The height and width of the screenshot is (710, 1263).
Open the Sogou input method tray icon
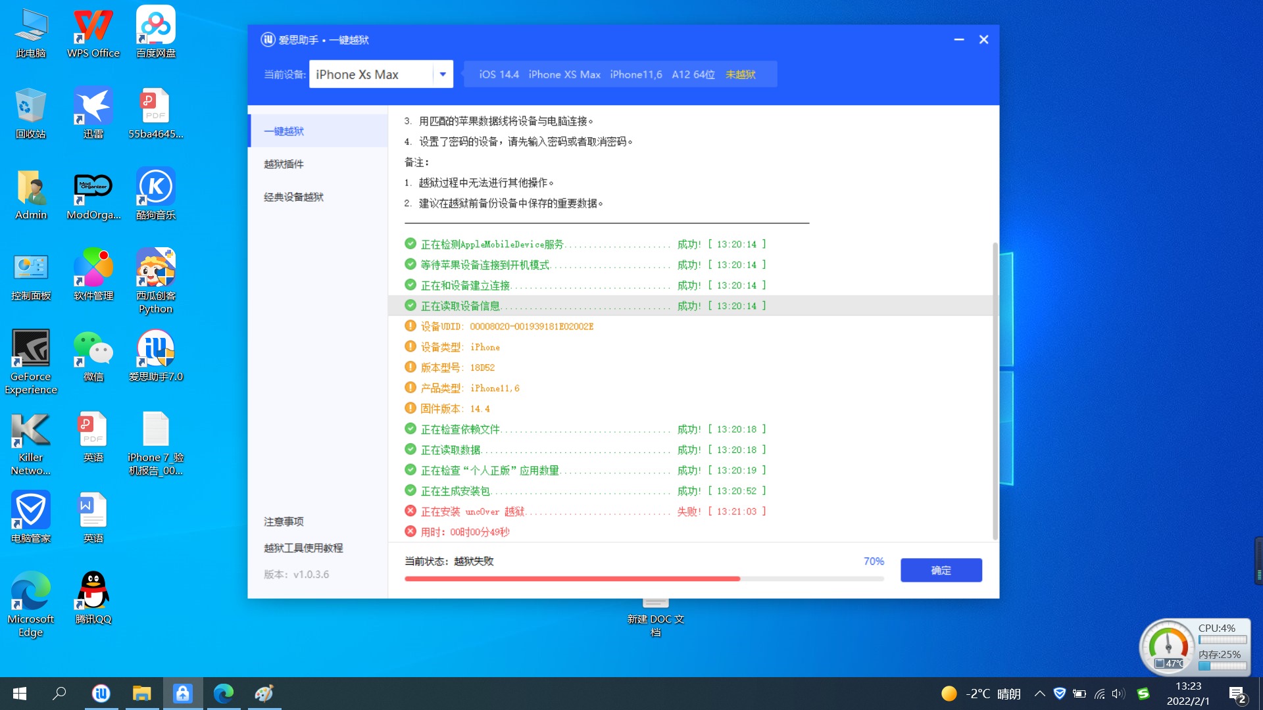pyautogui.click(x=1143, y=694)
